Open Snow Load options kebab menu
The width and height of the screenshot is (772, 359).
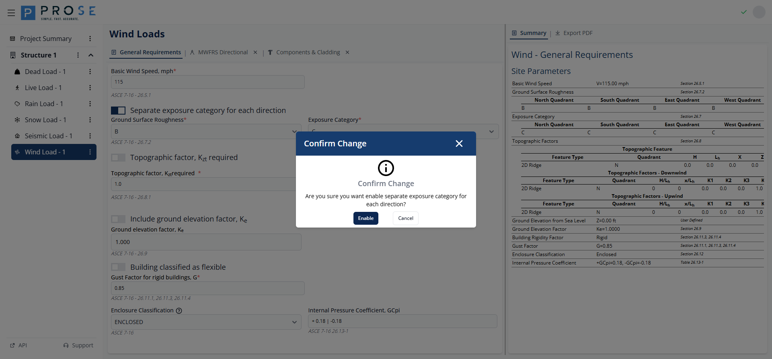tap(90, 120)
